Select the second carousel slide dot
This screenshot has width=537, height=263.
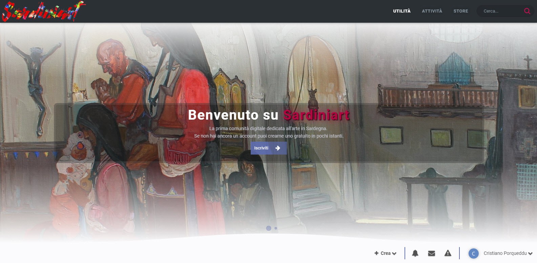(276, 228)
